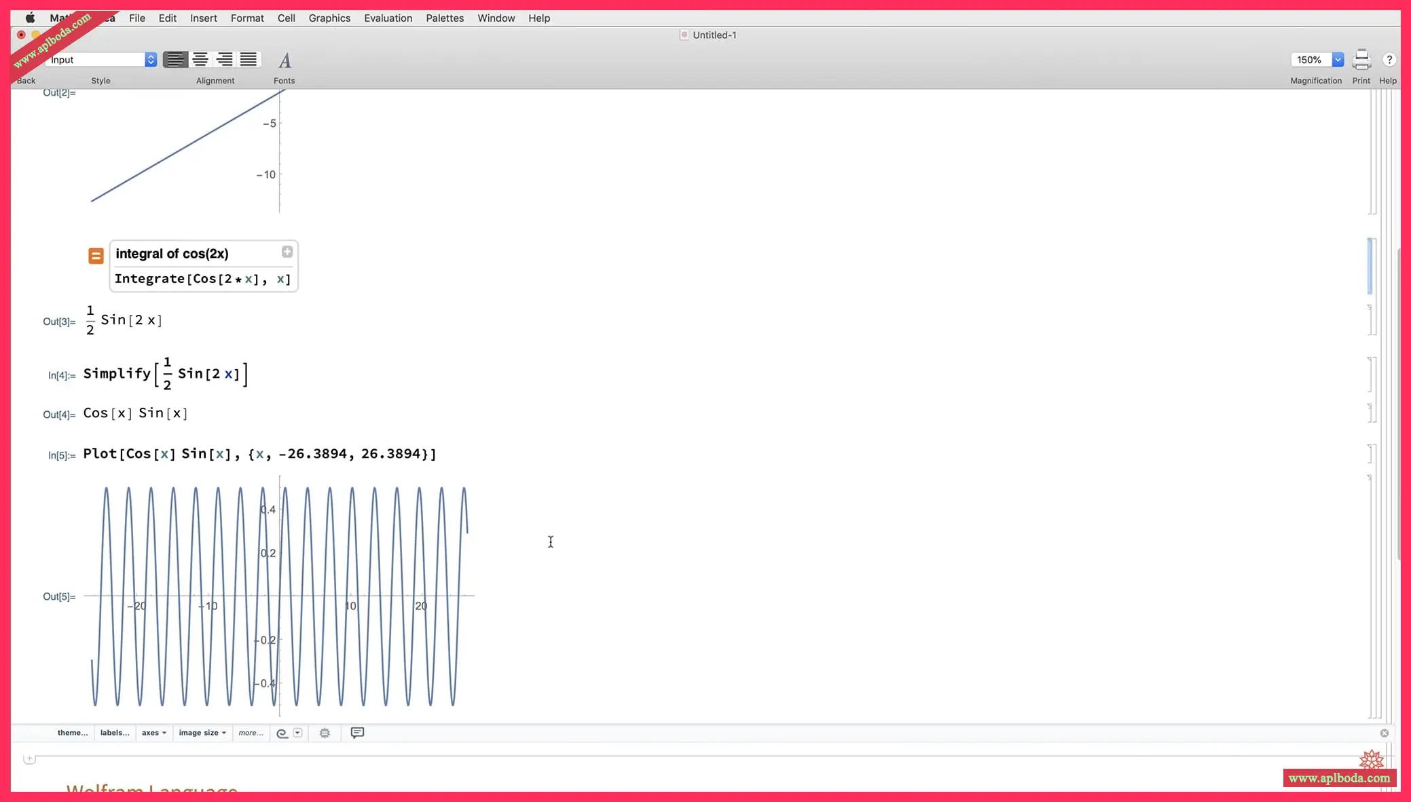
Task: Expand the axes suggestion dropdown
Action: [154, 733]
